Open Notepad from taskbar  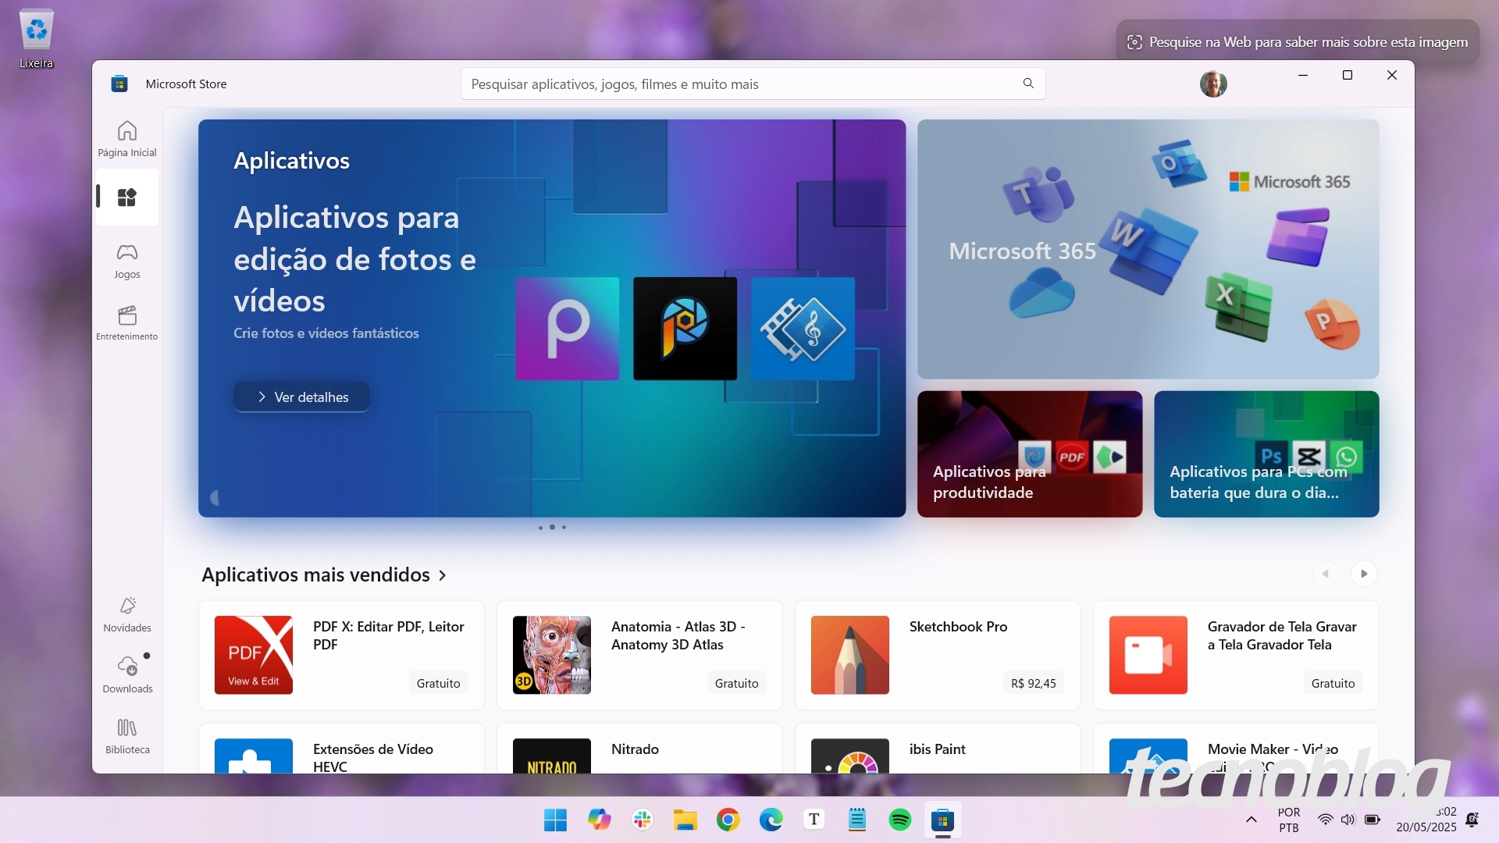tap(857, 820)
